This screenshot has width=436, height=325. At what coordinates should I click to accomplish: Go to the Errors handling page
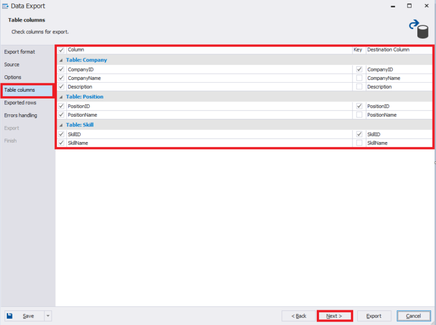click(20, 116)
